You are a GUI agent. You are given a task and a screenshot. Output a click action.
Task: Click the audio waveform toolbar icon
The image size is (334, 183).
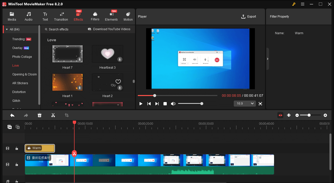(289, 115)
